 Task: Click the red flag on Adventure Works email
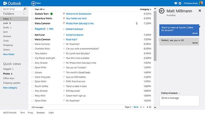pos(64,19)
